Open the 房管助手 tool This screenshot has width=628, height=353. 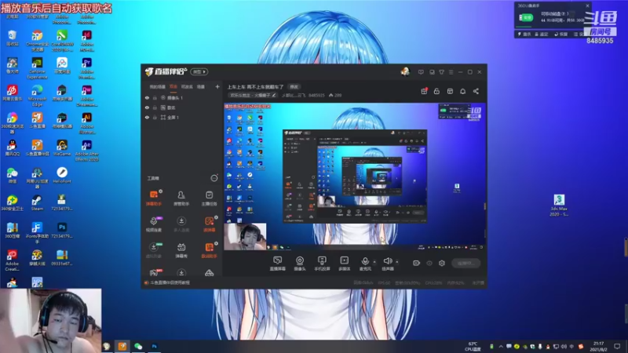181,198
